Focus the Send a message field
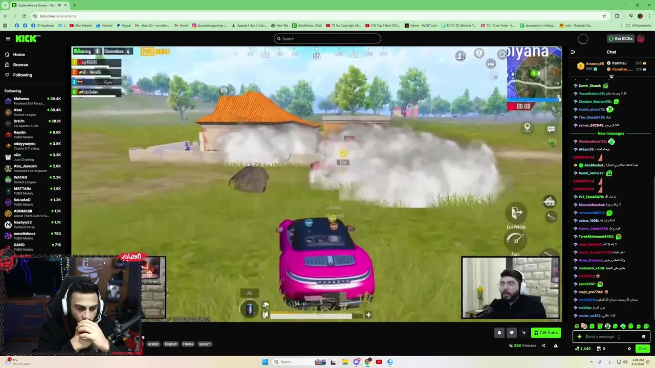Screen dimensions: 655x368 point(611,337)
